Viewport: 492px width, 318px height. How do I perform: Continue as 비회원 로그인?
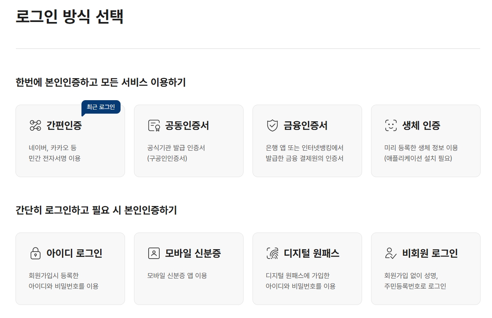coord(426,268)
